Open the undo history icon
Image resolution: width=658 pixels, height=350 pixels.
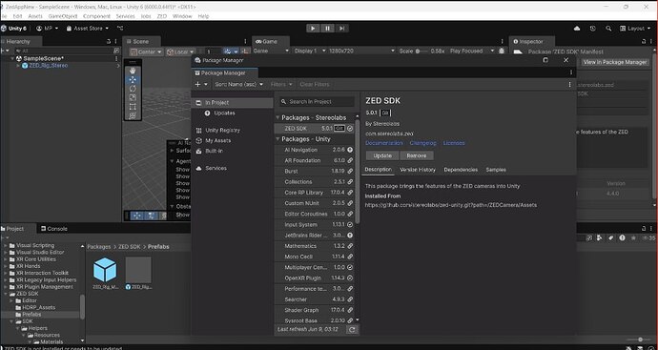(x=592, y=29)
